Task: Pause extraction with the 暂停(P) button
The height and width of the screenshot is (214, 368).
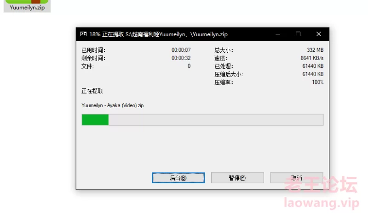Action: [x=237, y=178]
